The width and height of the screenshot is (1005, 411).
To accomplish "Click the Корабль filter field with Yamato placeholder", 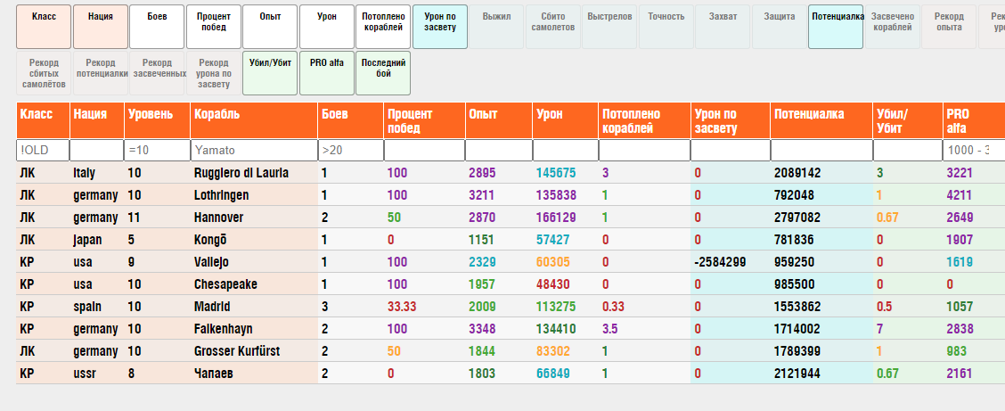I will tap(254, 150).
